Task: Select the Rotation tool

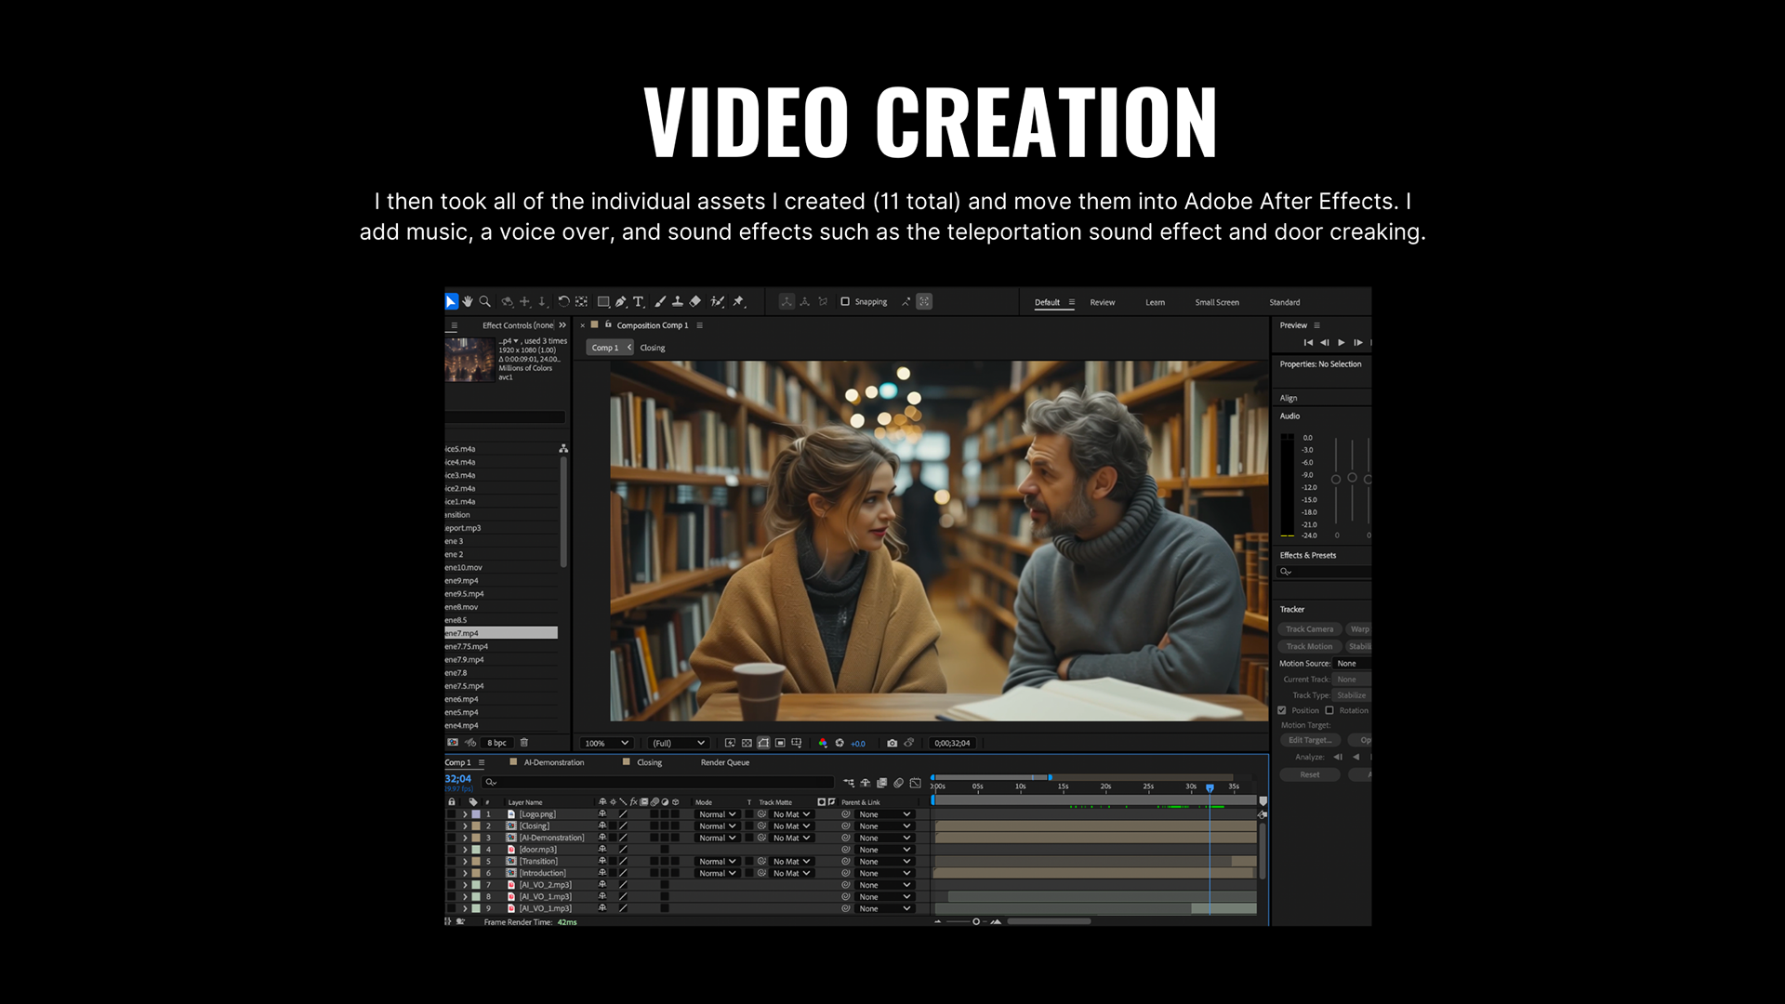Action: click(563, 301)
